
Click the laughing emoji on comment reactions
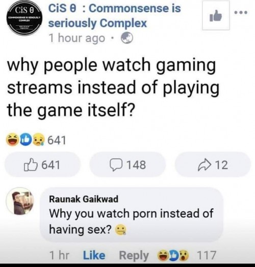[x=163, y=256]
